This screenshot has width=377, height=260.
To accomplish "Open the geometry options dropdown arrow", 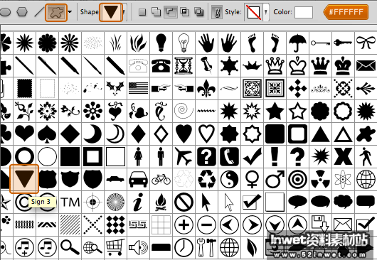I will click(x=70, y=11).
